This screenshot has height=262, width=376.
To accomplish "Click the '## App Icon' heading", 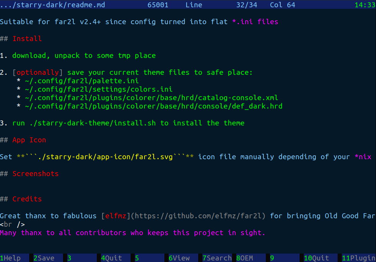I will point(23,140).
